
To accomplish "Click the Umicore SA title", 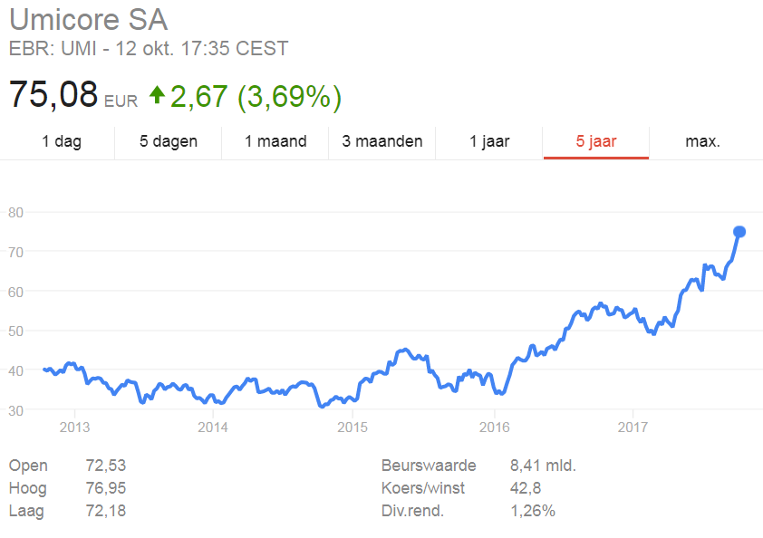I will [x=89, y=19].
